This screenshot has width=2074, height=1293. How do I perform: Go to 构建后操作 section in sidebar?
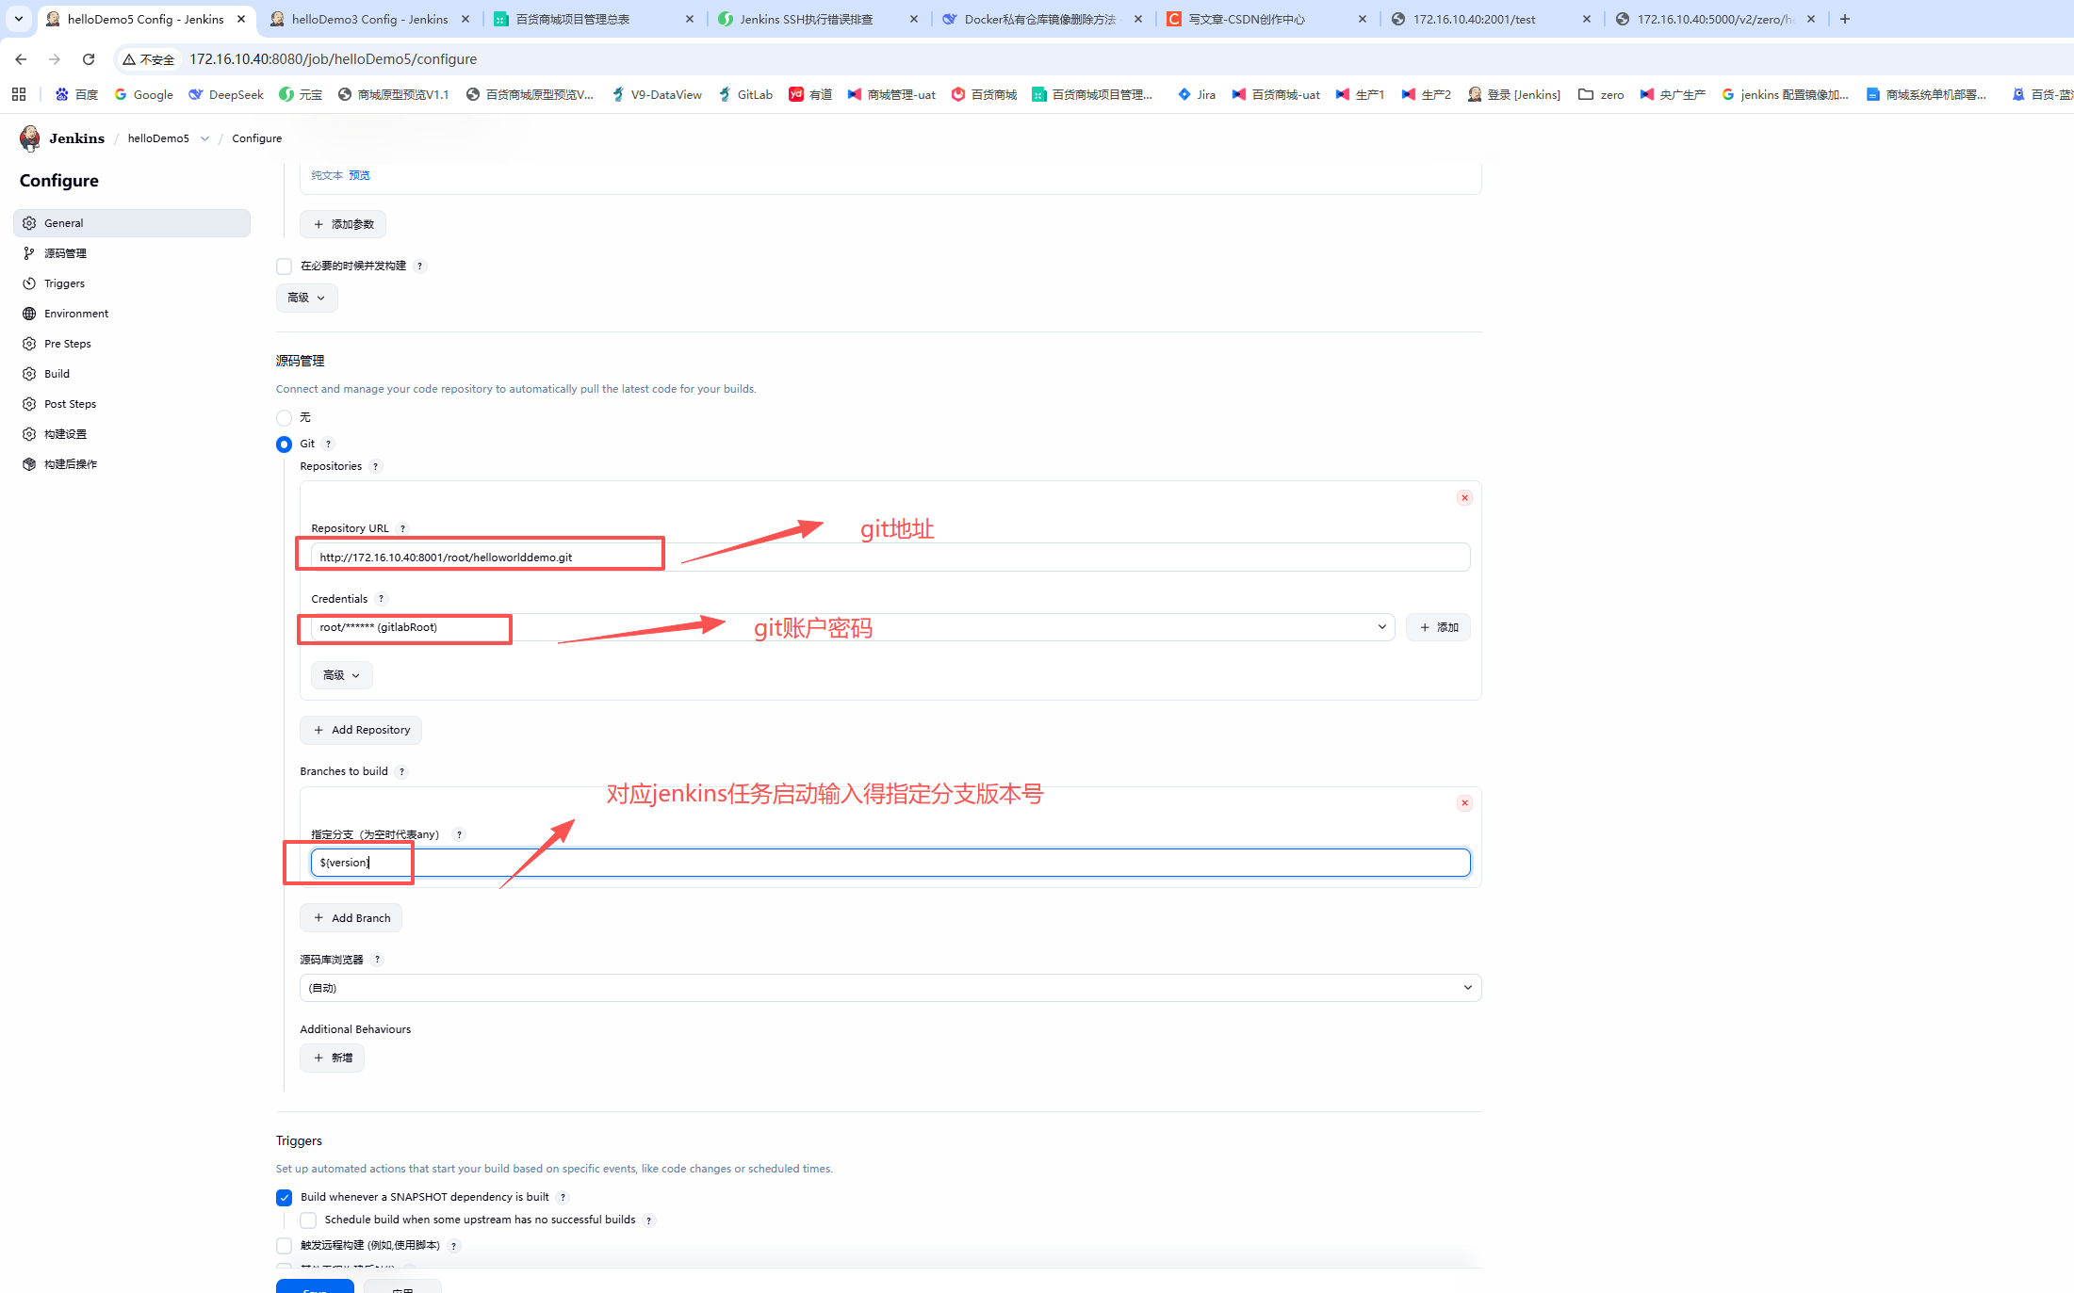132,464
